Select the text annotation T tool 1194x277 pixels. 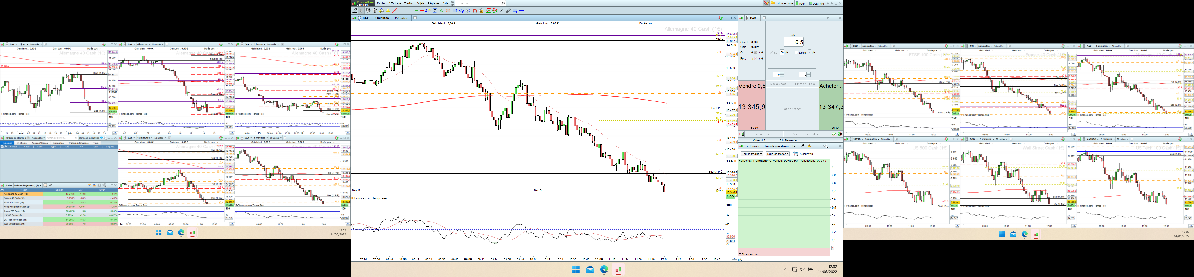pos(435,11)
